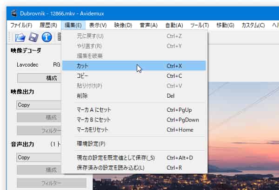Viewport: 279px width, 190px height.
Task: Choose 保存済みの設定を読み込む(L) entry
Action: pos(134,168)
